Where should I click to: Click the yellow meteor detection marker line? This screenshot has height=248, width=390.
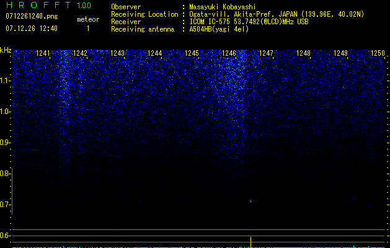click(250, 242)
